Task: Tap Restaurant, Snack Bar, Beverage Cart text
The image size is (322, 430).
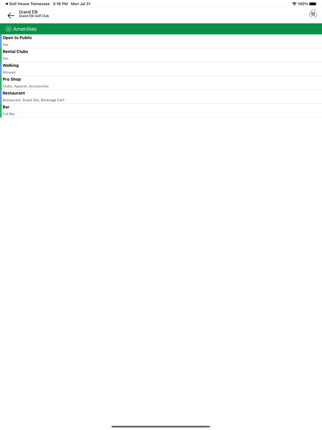Action: click(x=33, y=100)
